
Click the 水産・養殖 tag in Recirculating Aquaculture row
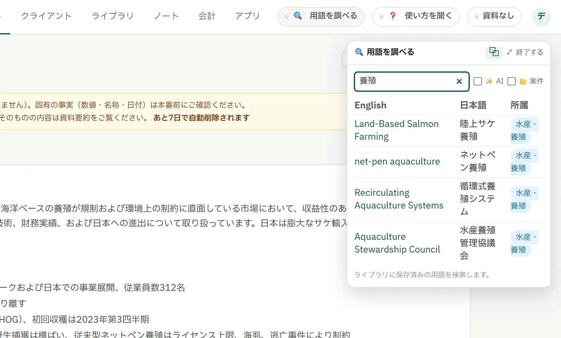click(524, 199)
